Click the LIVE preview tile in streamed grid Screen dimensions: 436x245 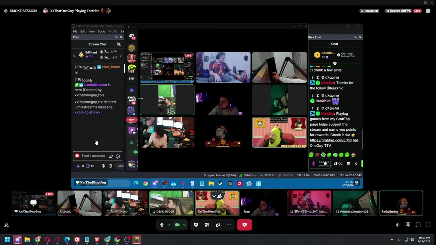tap(167, 68)
